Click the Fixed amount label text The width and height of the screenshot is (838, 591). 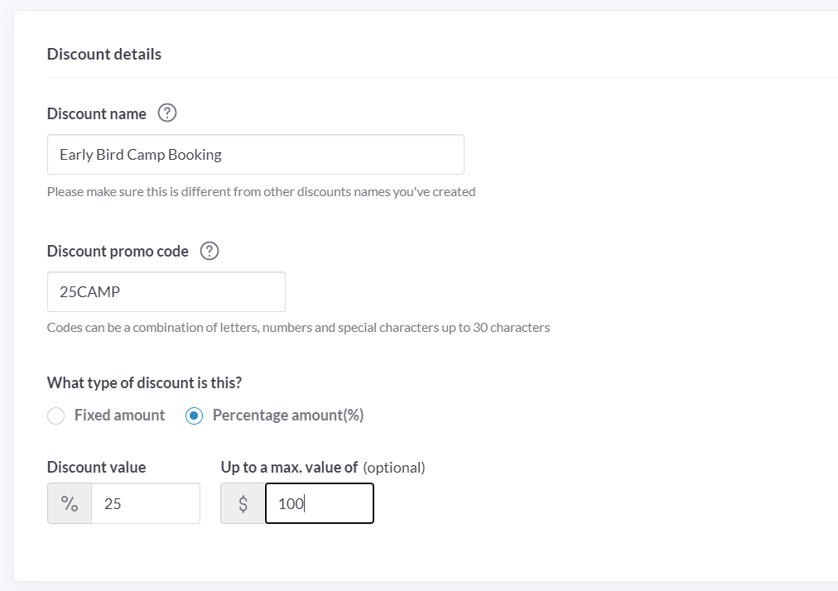120,415
